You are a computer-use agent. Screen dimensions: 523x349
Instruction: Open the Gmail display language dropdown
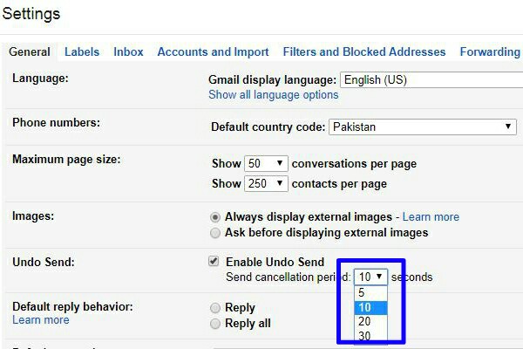click(x=431, y=79)
